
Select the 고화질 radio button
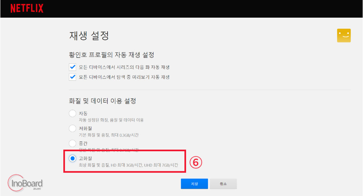click(72, 158)
